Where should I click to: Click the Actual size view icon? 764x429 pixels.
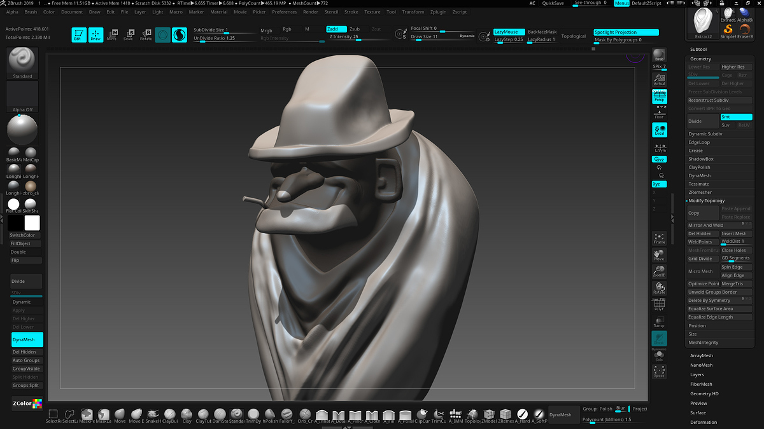coord(659,79)
